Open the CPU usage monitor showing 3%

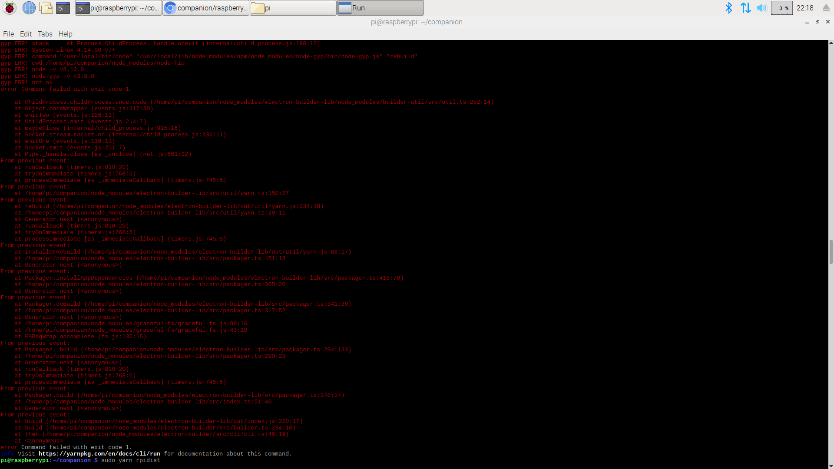781,7
